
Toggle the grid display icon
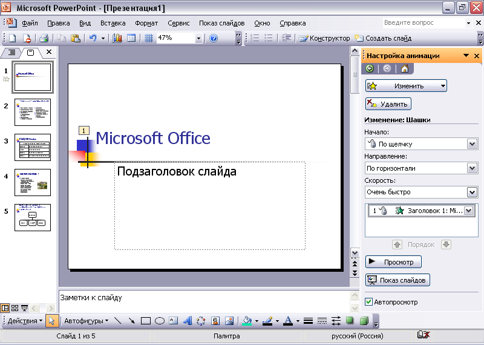pyautogui.click(x=148, y=38)
